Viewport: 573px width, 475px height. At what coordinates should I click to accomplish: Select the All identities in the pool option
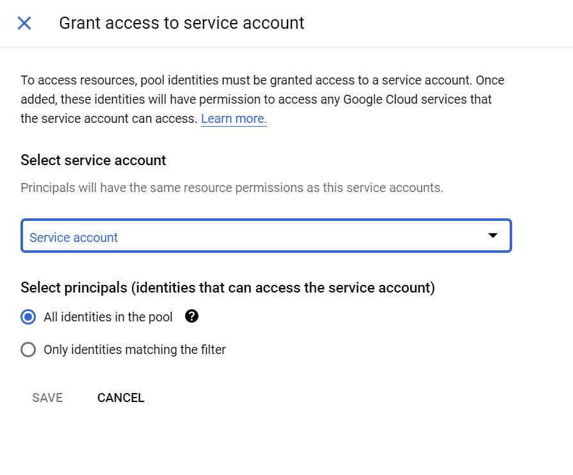28,317
